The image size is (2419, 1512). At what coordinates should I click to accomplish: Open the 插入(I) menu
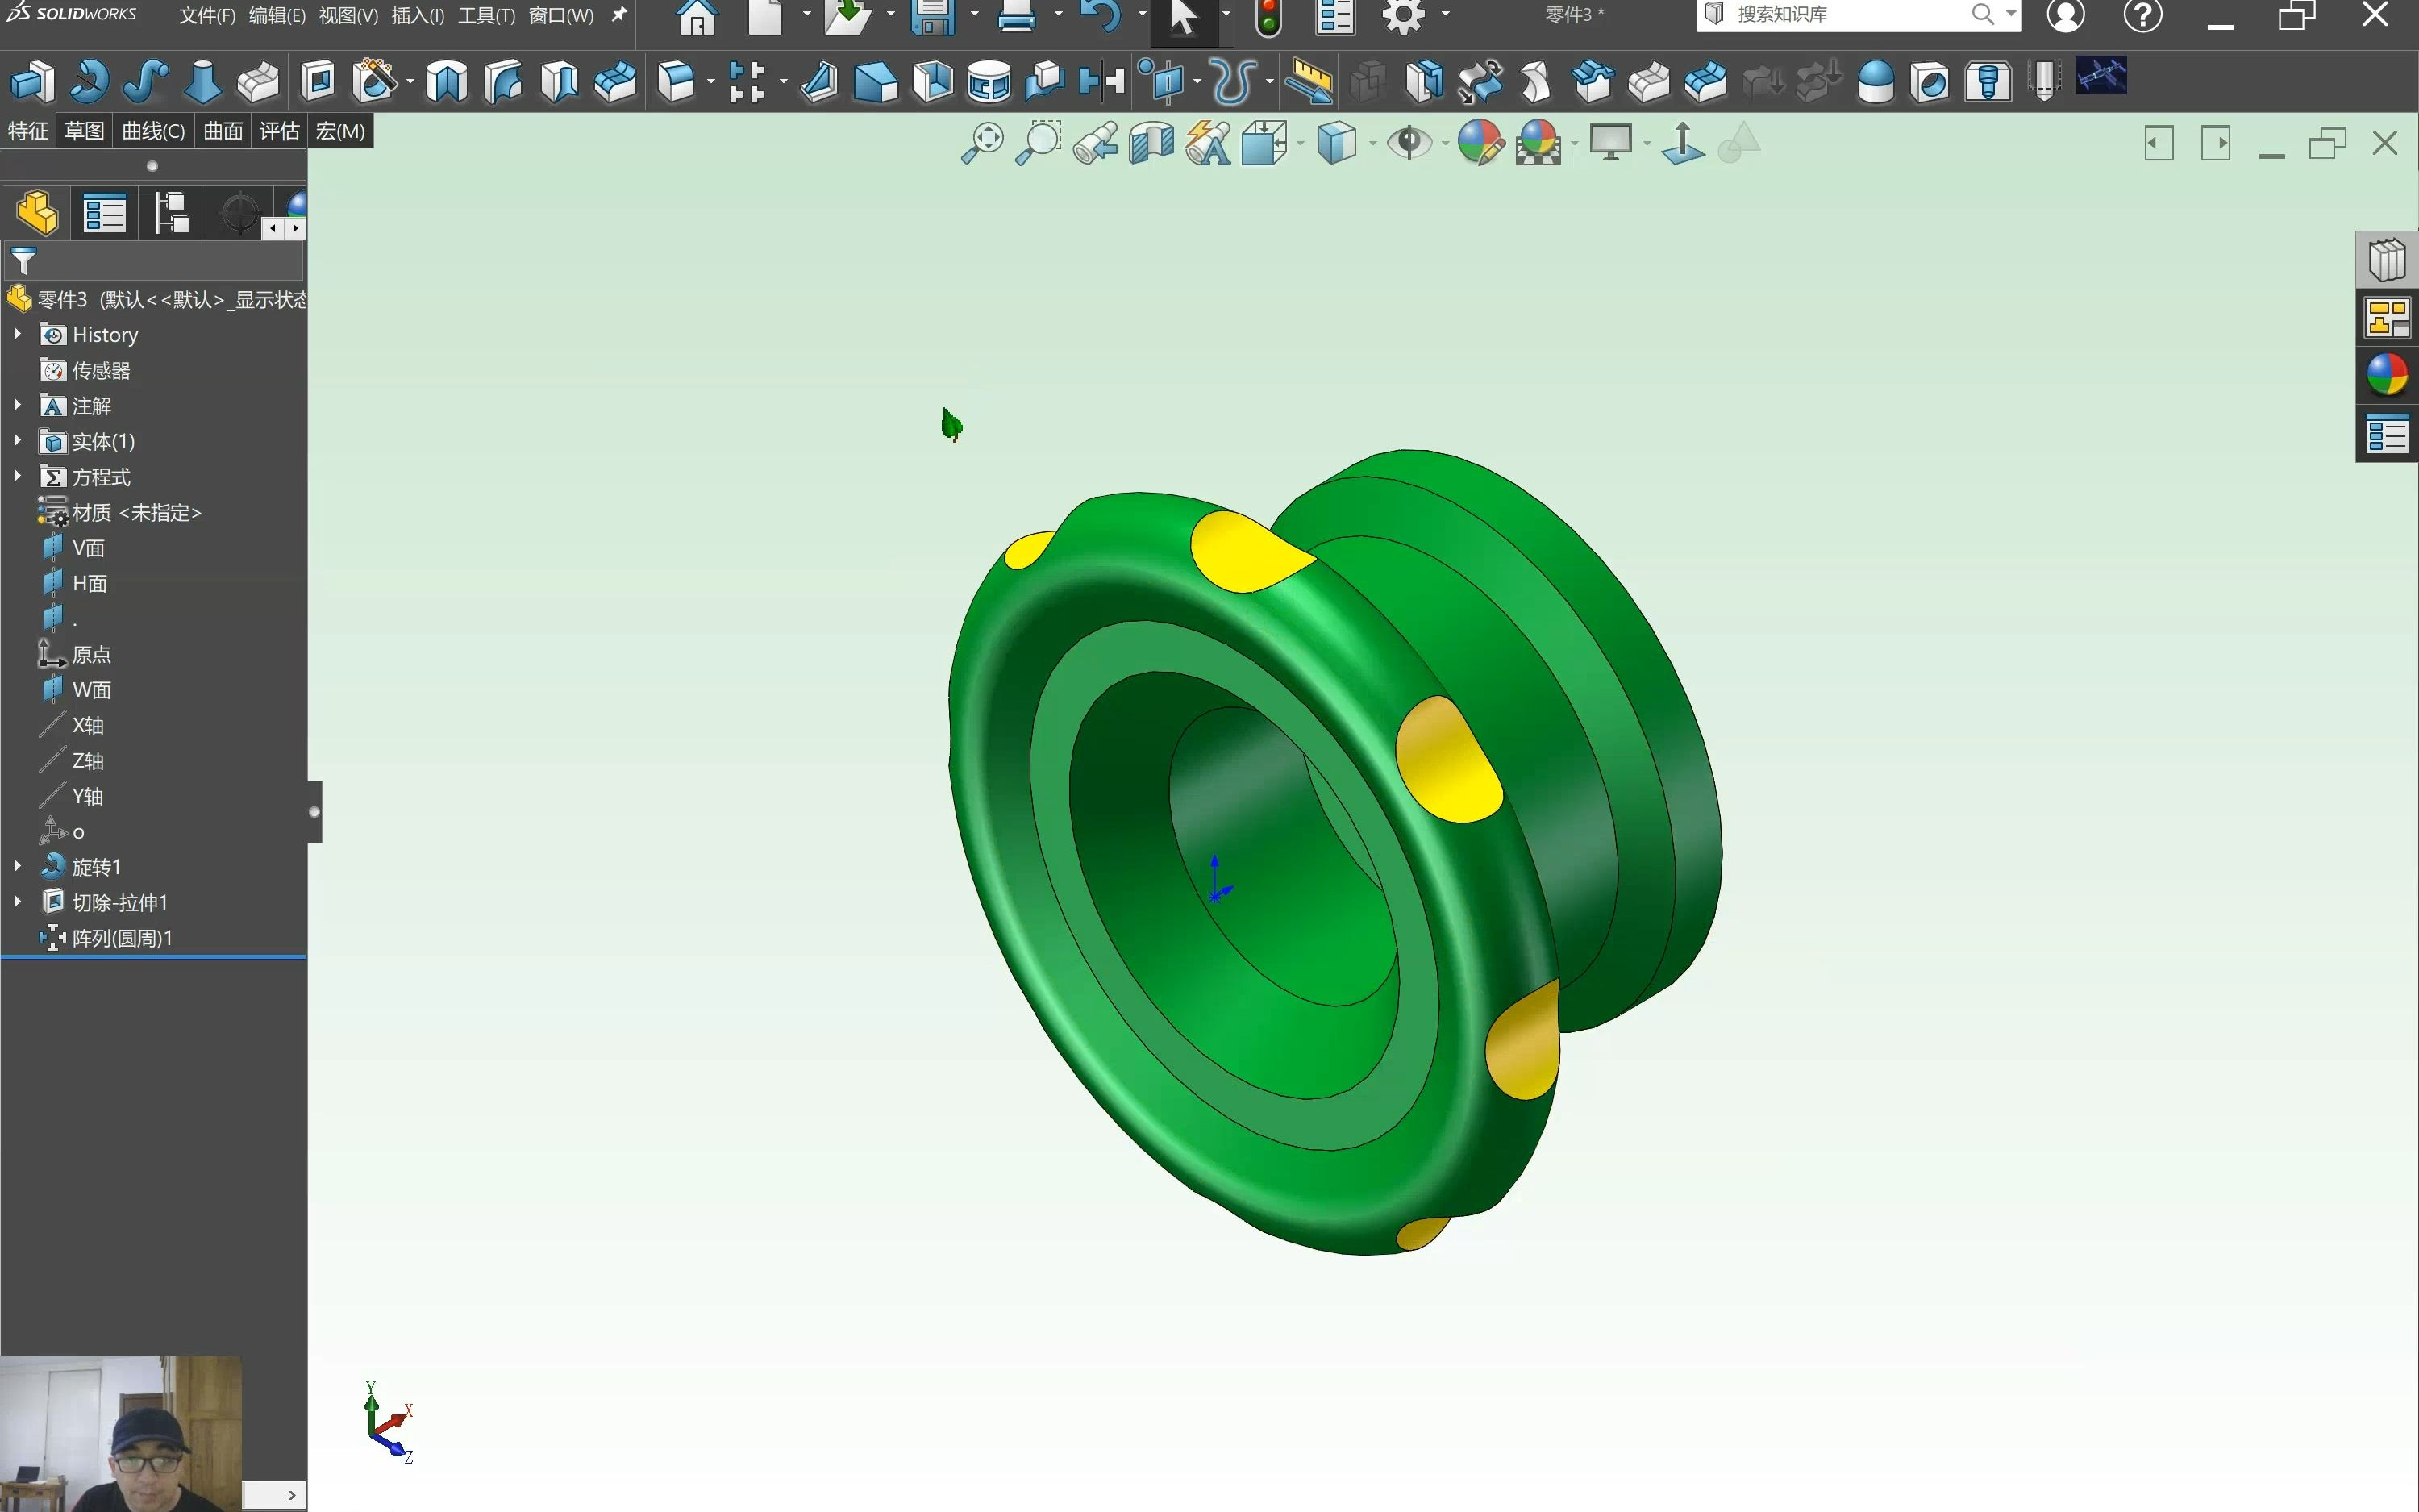coord(418,16)
